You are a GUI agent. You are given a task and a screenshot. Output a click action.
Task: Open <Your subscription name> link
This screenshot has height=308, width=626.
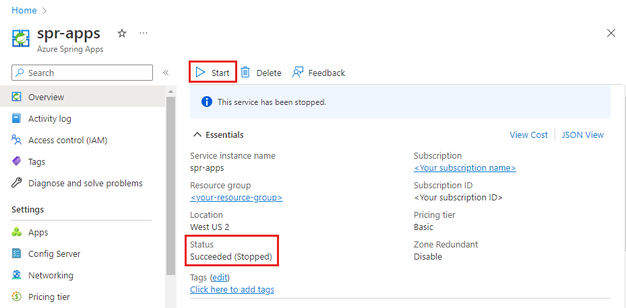[465, 167]
